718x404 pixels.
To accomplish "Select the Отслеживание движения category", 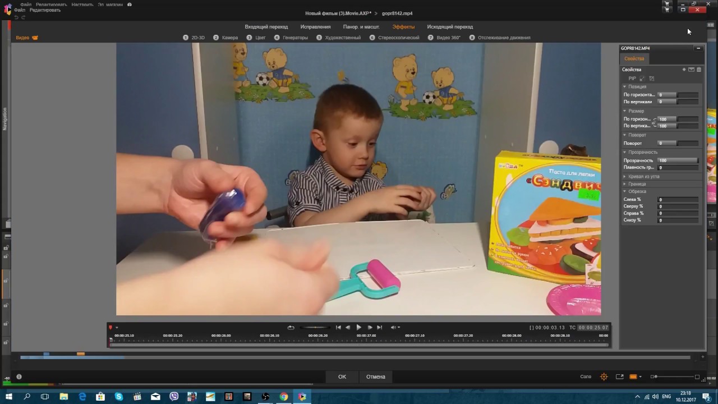I will (500, 38).
